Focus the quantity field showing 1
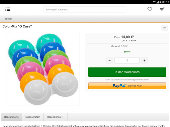The image size is (170, 127). [x=127, y=61]
